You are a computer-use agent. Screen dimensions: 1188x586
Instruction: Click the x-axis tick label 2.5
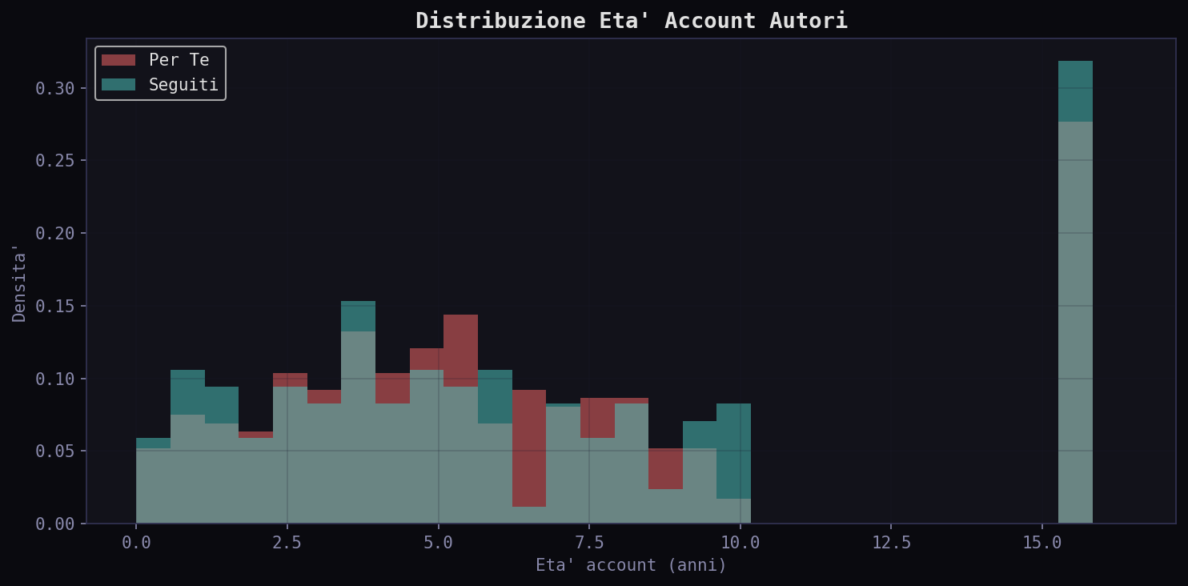tap(287, 543)
